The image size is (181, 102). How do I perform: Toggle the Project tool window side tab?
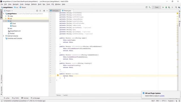pyautogui.click(x=1, y=14)
